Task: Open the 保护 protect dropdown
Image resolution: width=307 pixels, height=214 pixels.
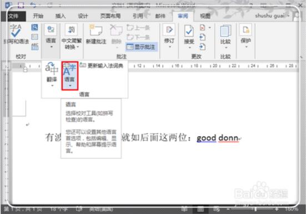Action: [x=246, y=36]
